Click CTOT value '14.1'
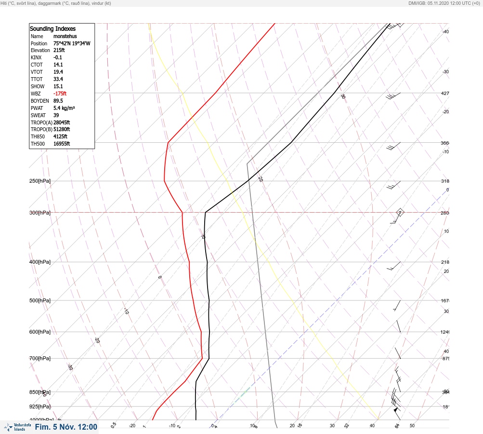The height and width of the screenshot is (434, 483). [58, 65]
